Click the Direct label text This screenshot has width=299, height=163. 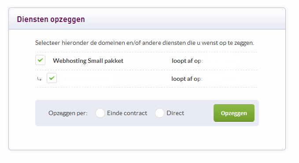click(x=175, y=113)
